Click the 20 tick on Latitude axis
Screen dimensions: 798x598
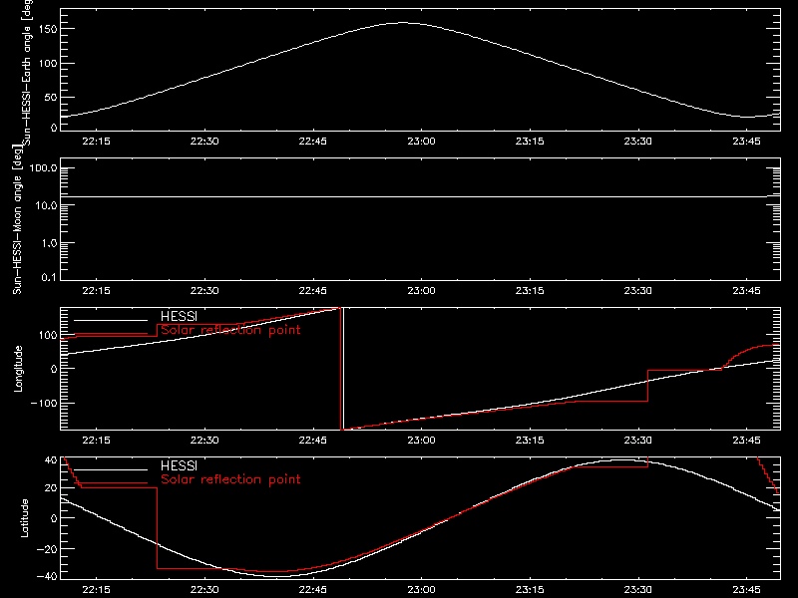coord(51,488)
